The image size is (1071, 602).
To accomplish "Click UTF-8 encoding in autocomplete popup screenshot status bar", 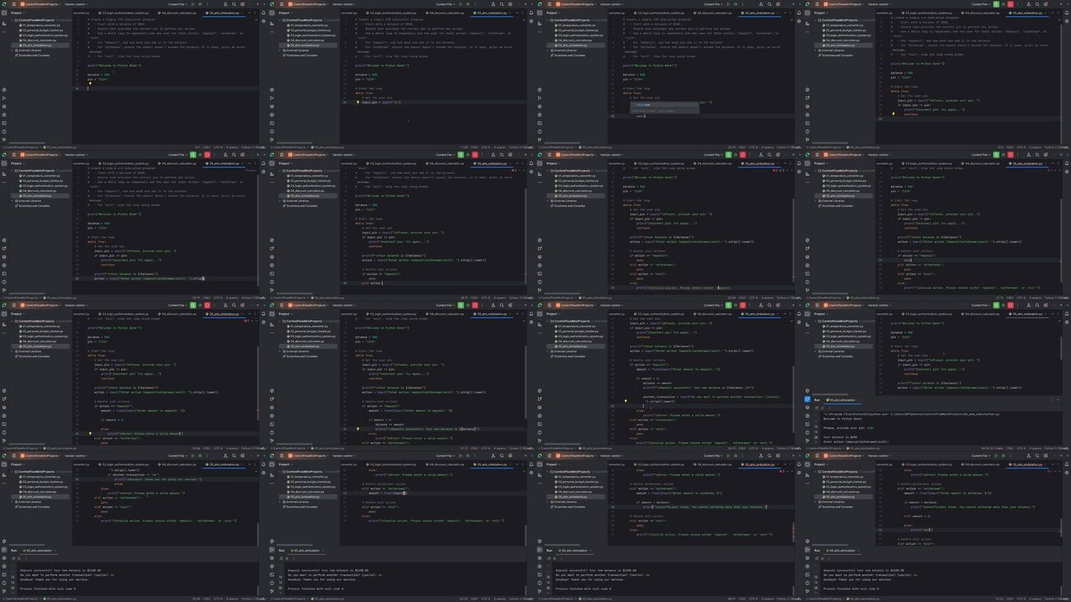I will click(x=753, y=147).
